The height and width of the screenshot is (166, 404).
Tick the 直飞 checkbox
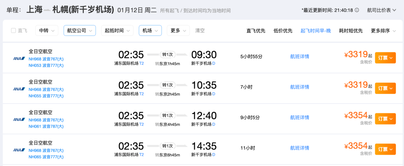coord(13,31)
